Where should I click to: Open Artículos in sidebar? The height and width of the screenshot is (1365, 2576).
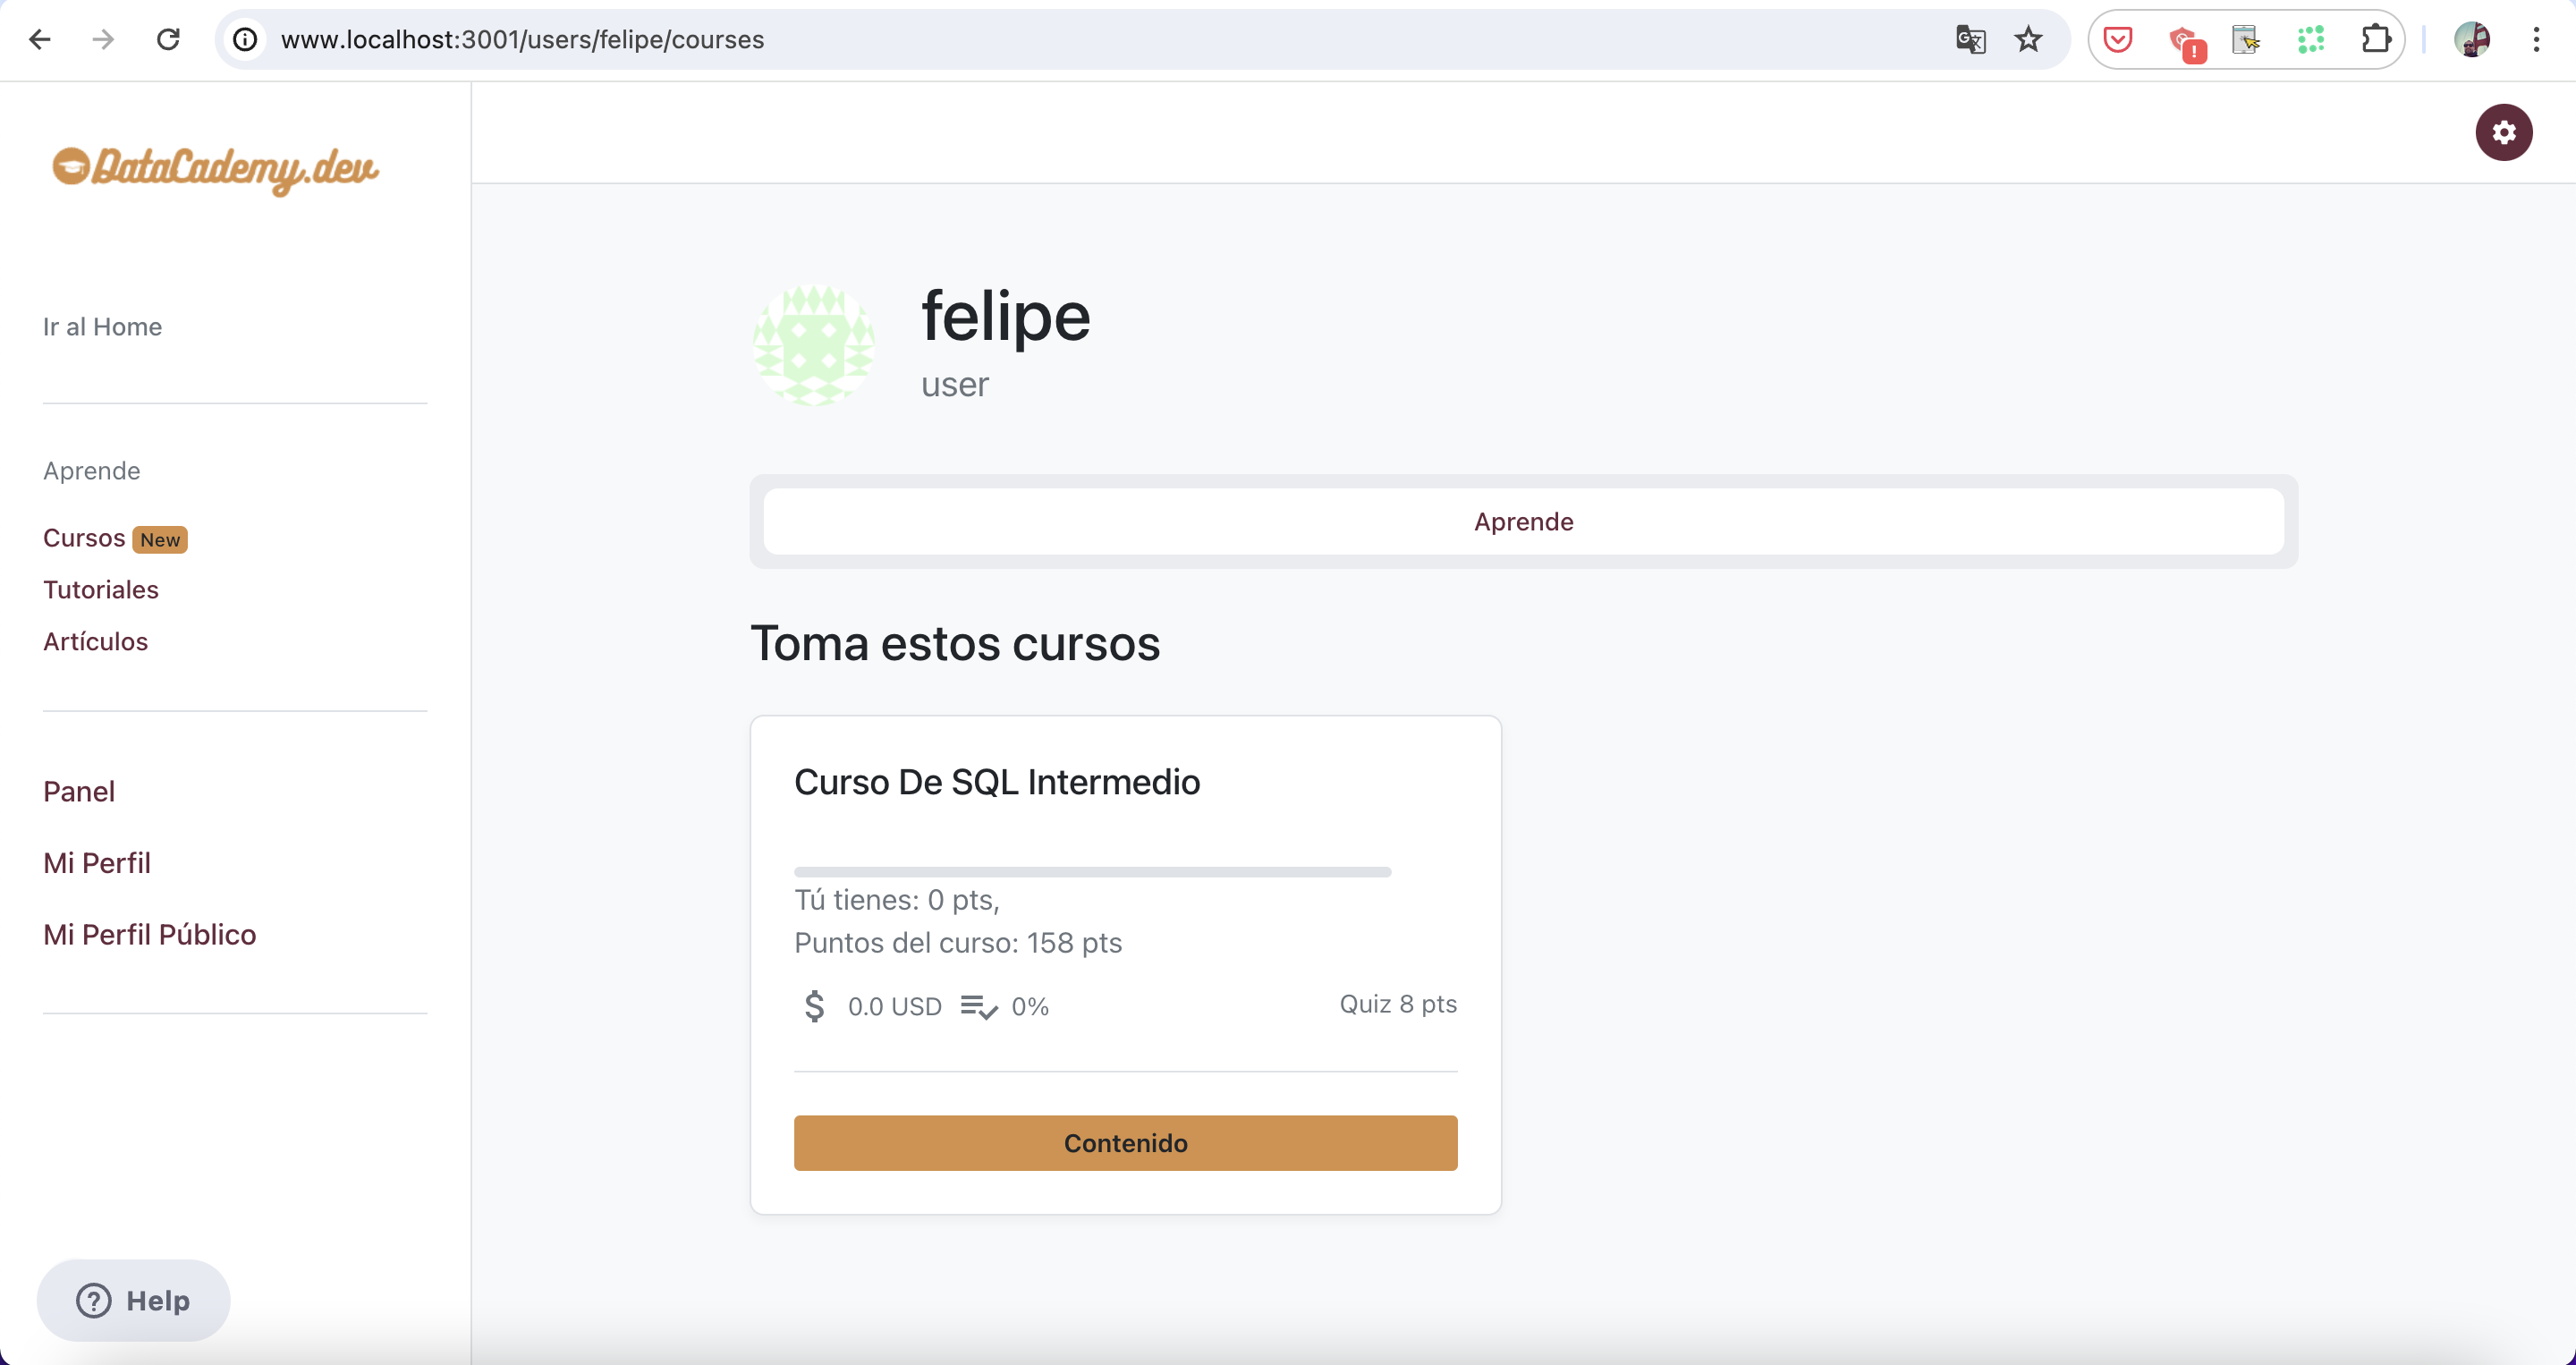95,641
